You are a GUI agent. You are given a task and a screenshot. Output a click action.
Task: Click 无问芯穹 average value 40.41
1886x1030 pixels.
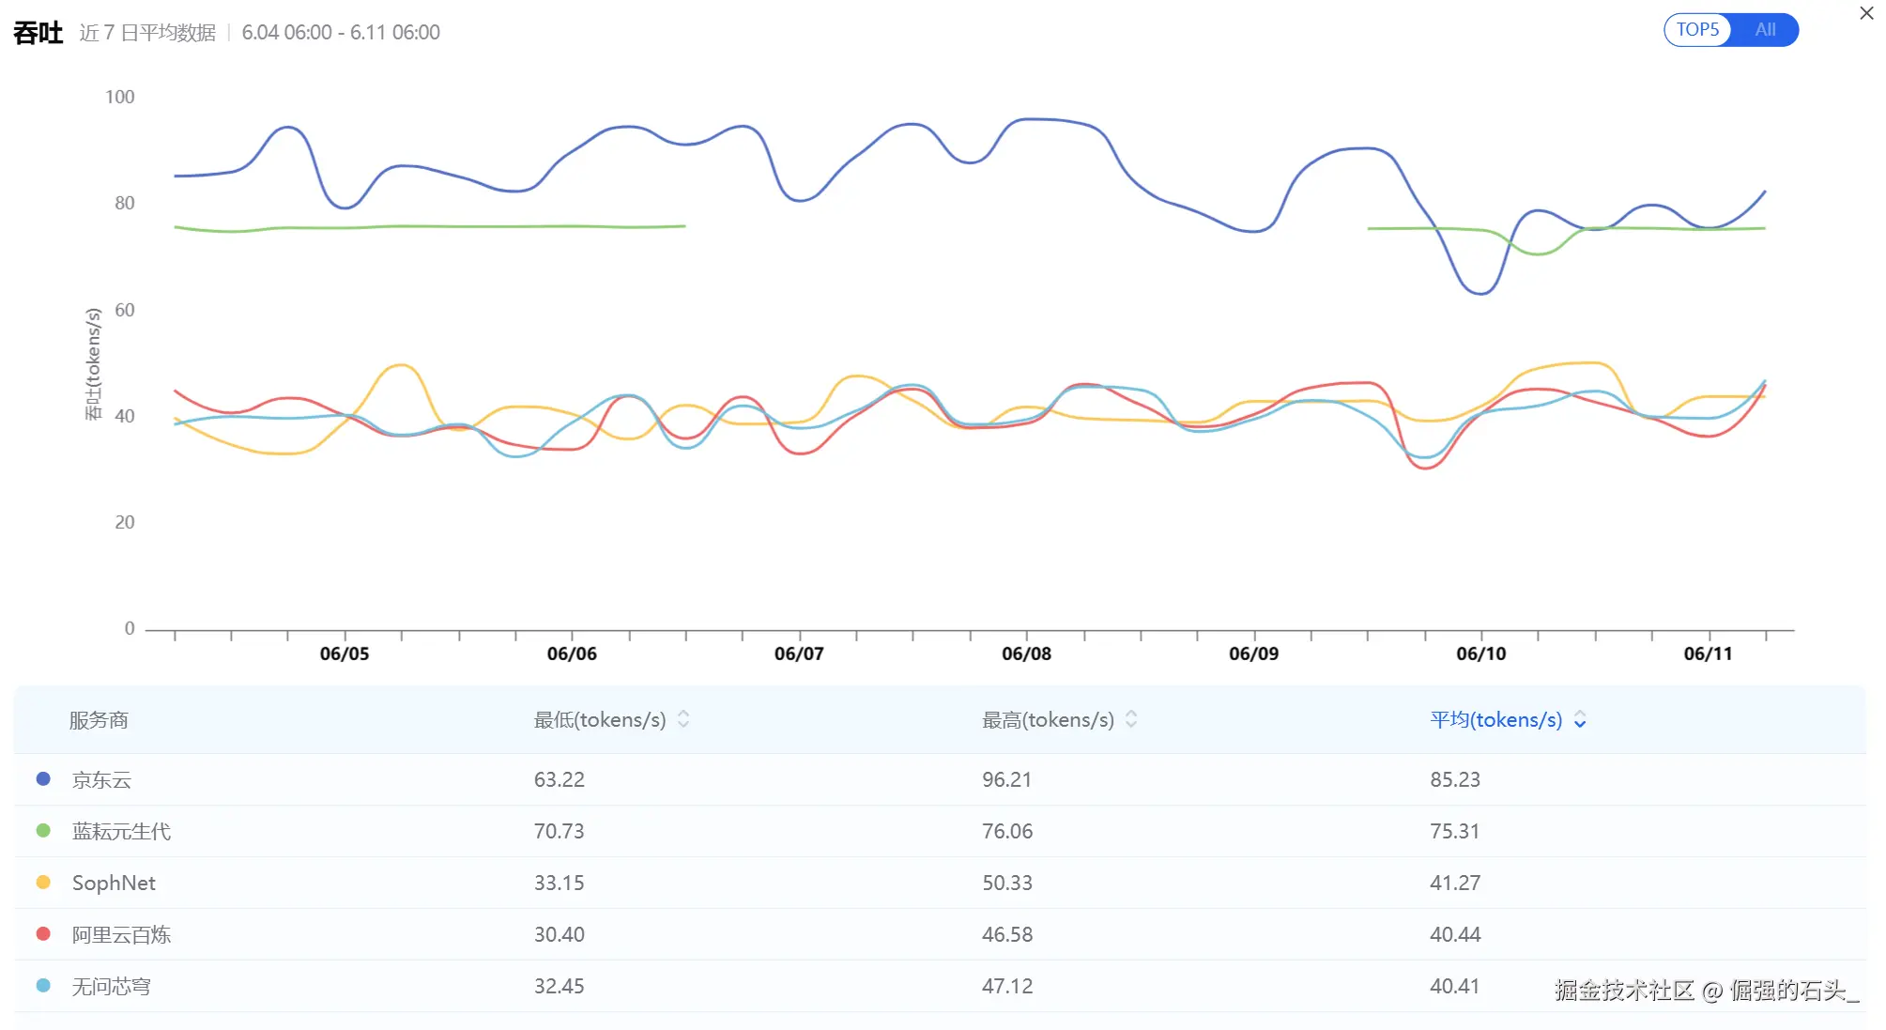click(1455, 986)
